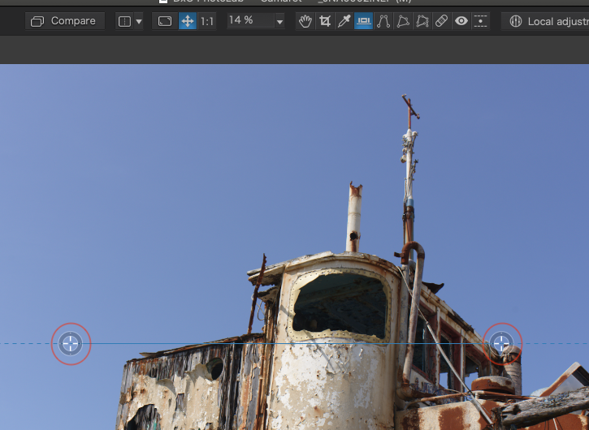Select the 8-point perspective tool
The width and height of the screenshot is (589, 430).
tap(422, 21)
